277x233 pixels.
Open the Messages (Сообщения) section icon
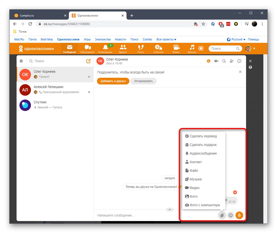[69, 49]
